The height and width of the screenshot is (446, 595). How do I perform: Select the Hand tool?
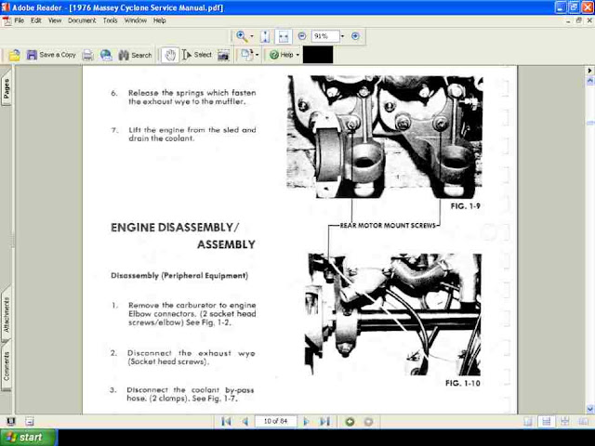[170, 56]
